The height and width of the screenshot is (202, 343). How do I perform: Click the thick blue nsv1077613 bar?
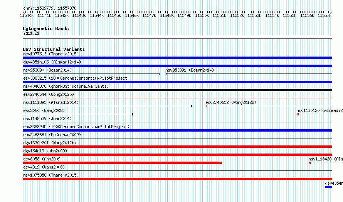coord(177,58)
